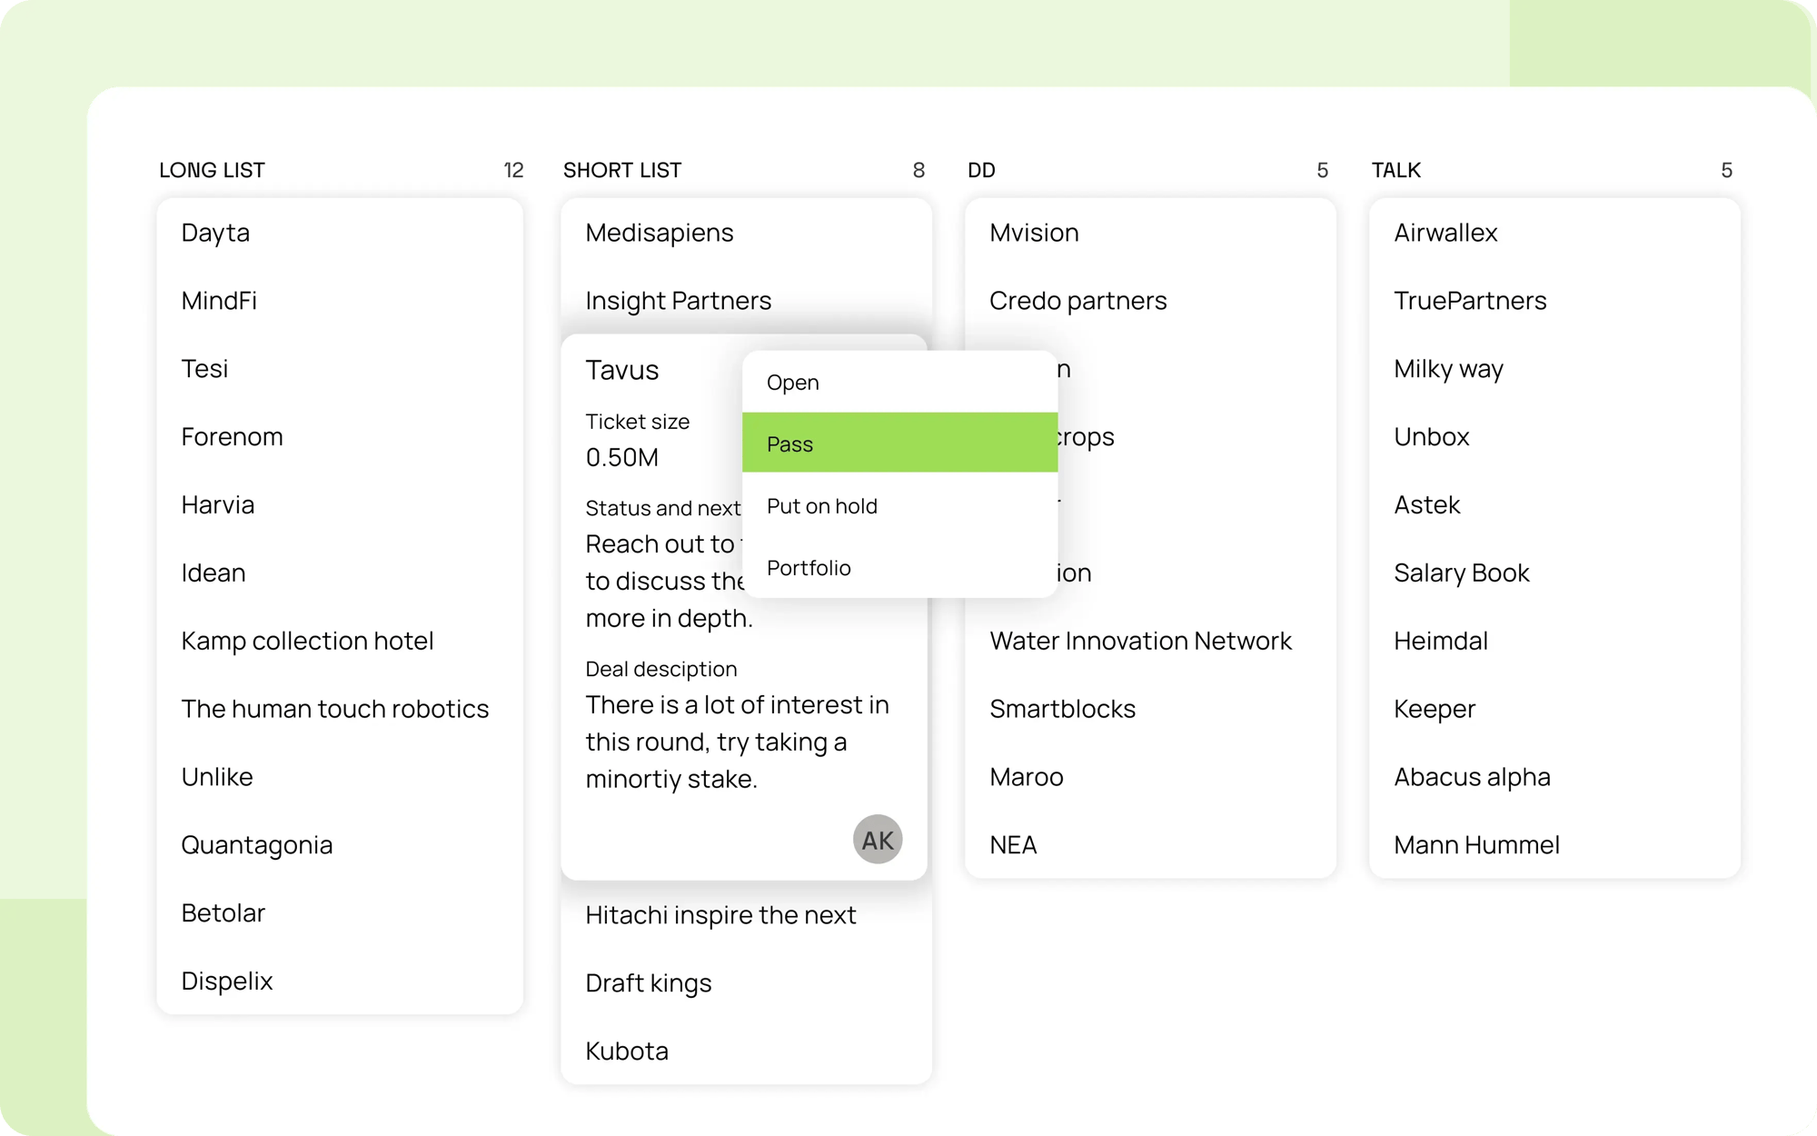Image resolution: width=1817 pixels, height=1136 pixels.
Task: Select the NEA card
Action: tap(1013, 845)
